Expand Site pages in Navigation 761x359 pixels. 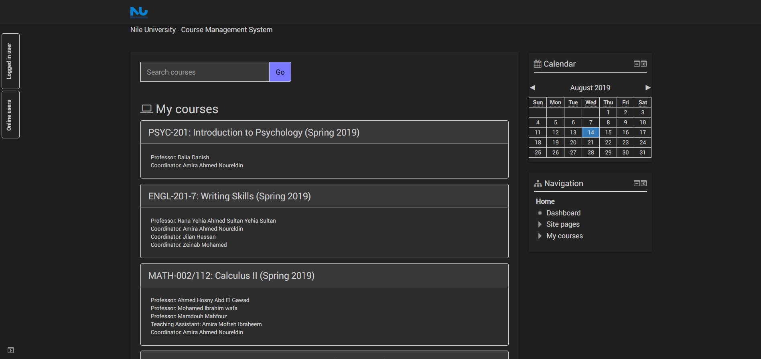tap(540, 224)
